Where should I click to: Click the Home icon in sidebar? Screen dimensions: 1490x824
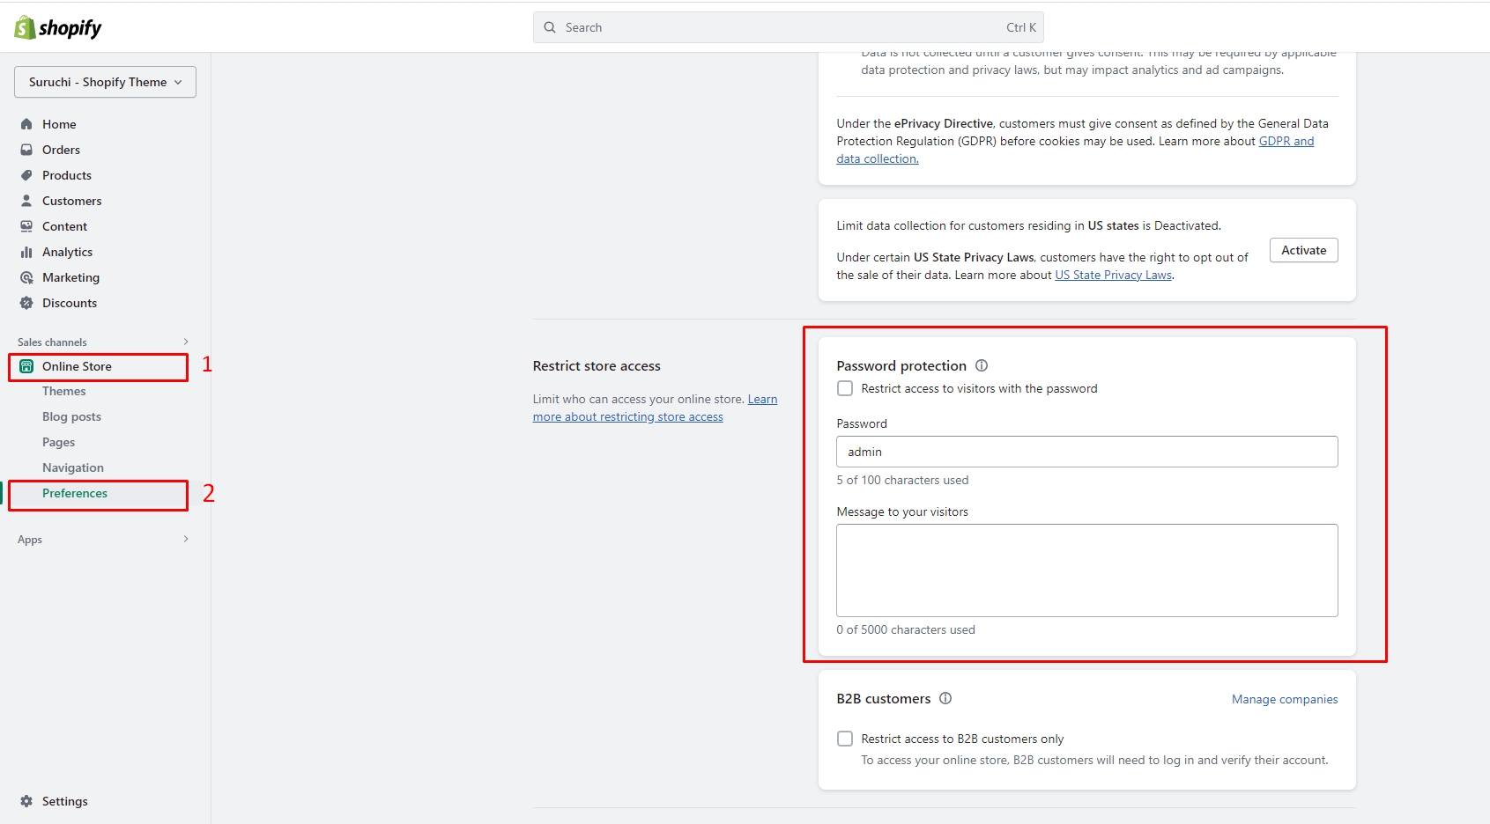click(x=26, y=124)
